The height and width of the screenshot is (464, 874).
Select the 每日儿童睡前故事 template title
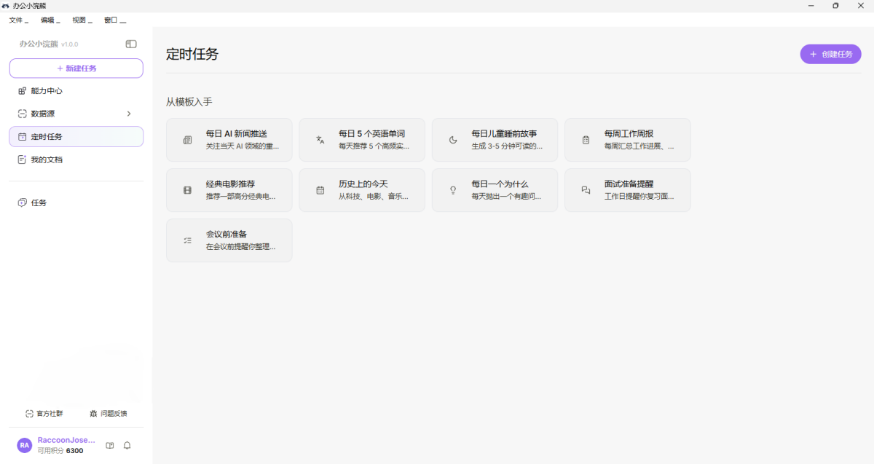pos(504,134)
